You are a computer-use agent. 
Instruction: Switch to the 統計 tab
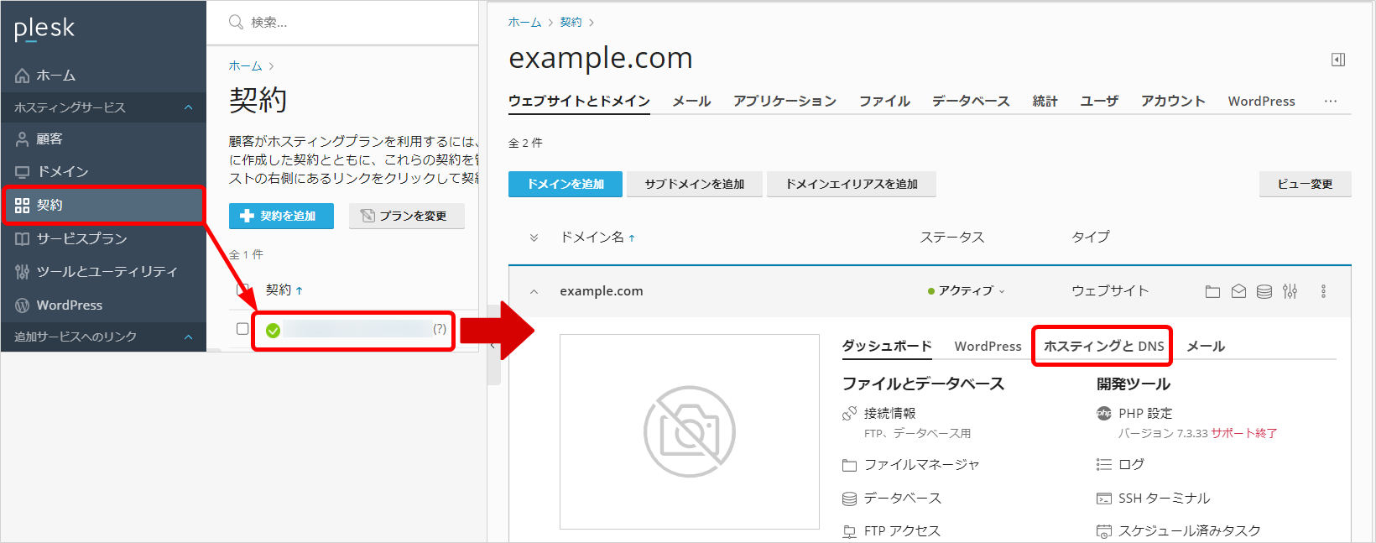(x=1045, y=101)
